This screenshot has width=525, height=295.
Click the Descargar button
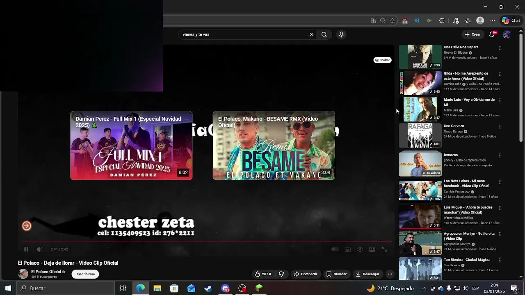click(x=367, y=274)
